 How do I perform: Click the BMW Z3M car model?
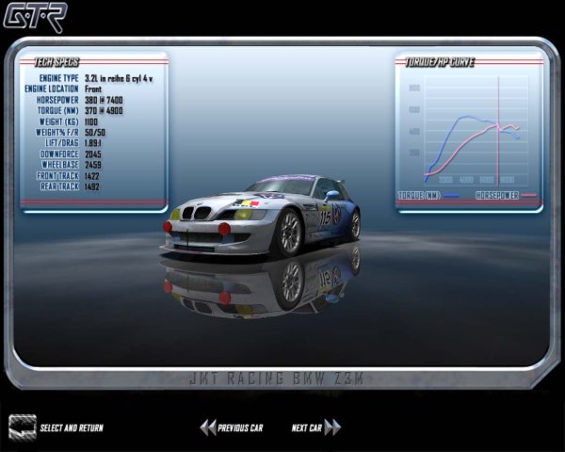[264, 217]
